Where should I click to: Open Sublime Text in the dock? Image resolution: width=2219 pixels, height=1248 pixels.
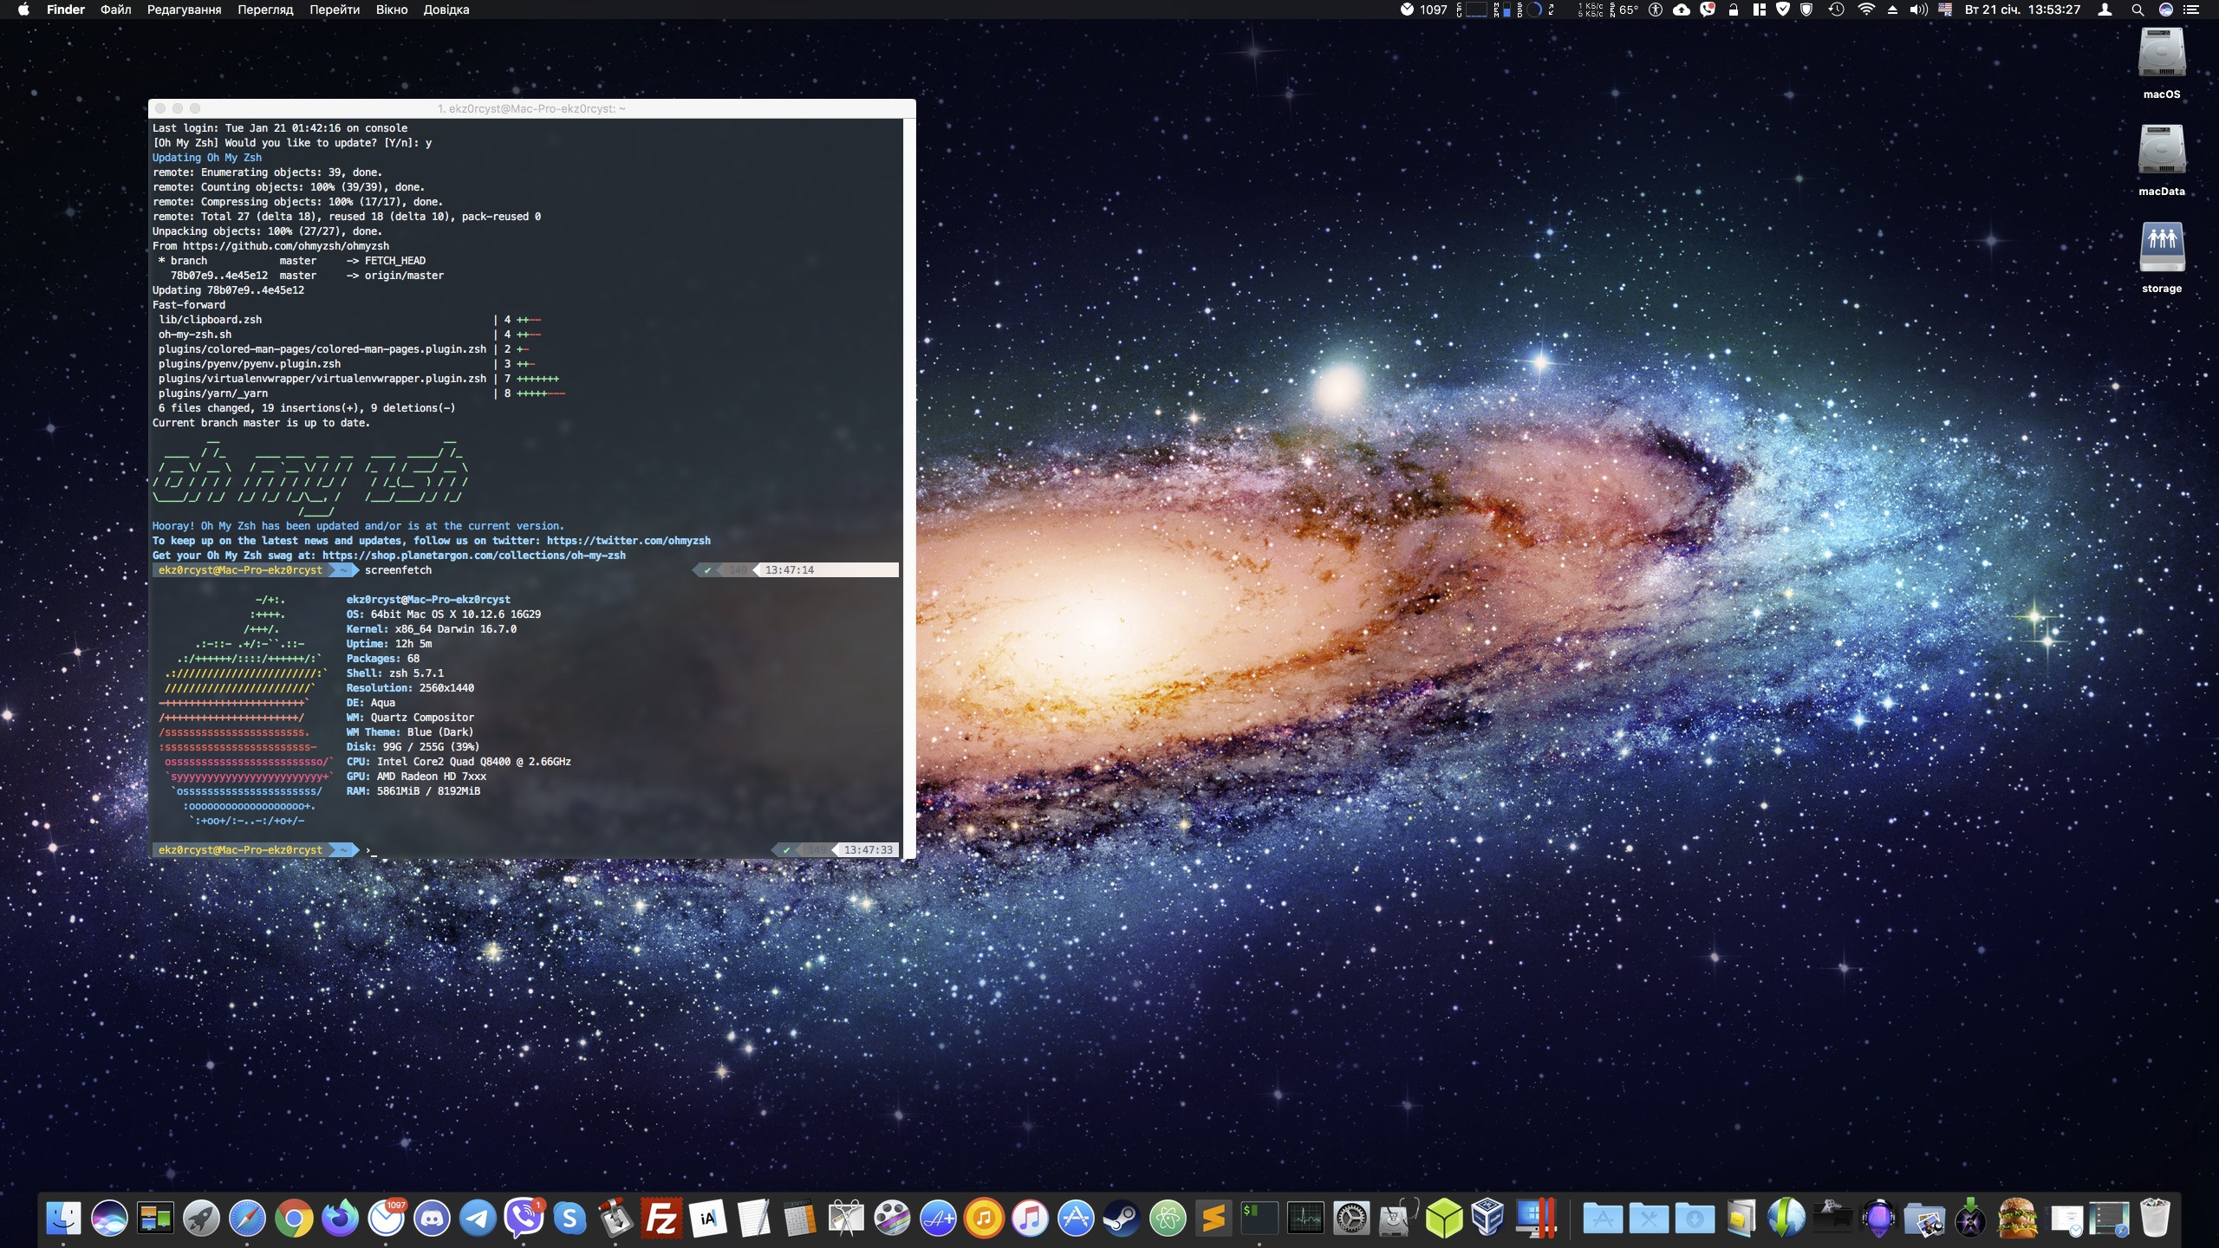click(1214, 1219)
